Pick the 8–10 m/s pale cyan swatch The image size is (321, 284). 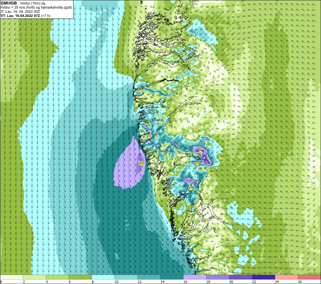click(x=103, y=277)
